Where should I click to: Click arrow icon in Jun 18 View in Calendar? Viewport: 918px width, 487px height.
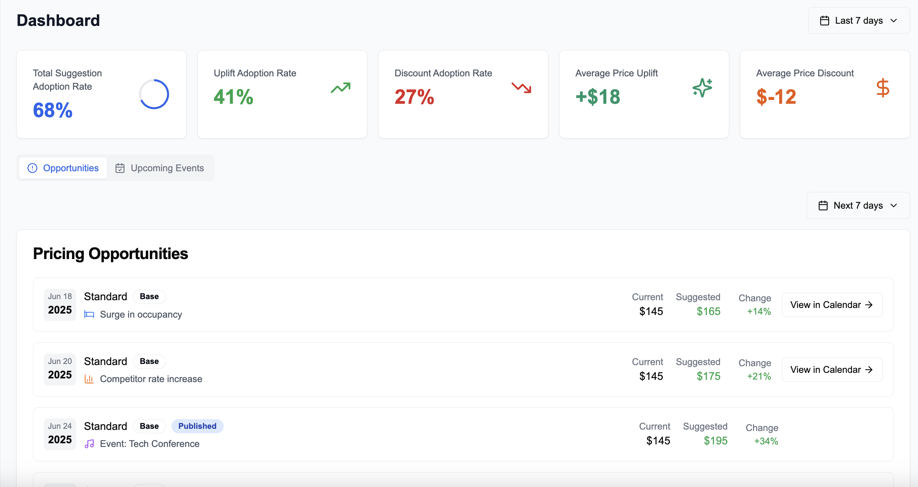(869, 305)
